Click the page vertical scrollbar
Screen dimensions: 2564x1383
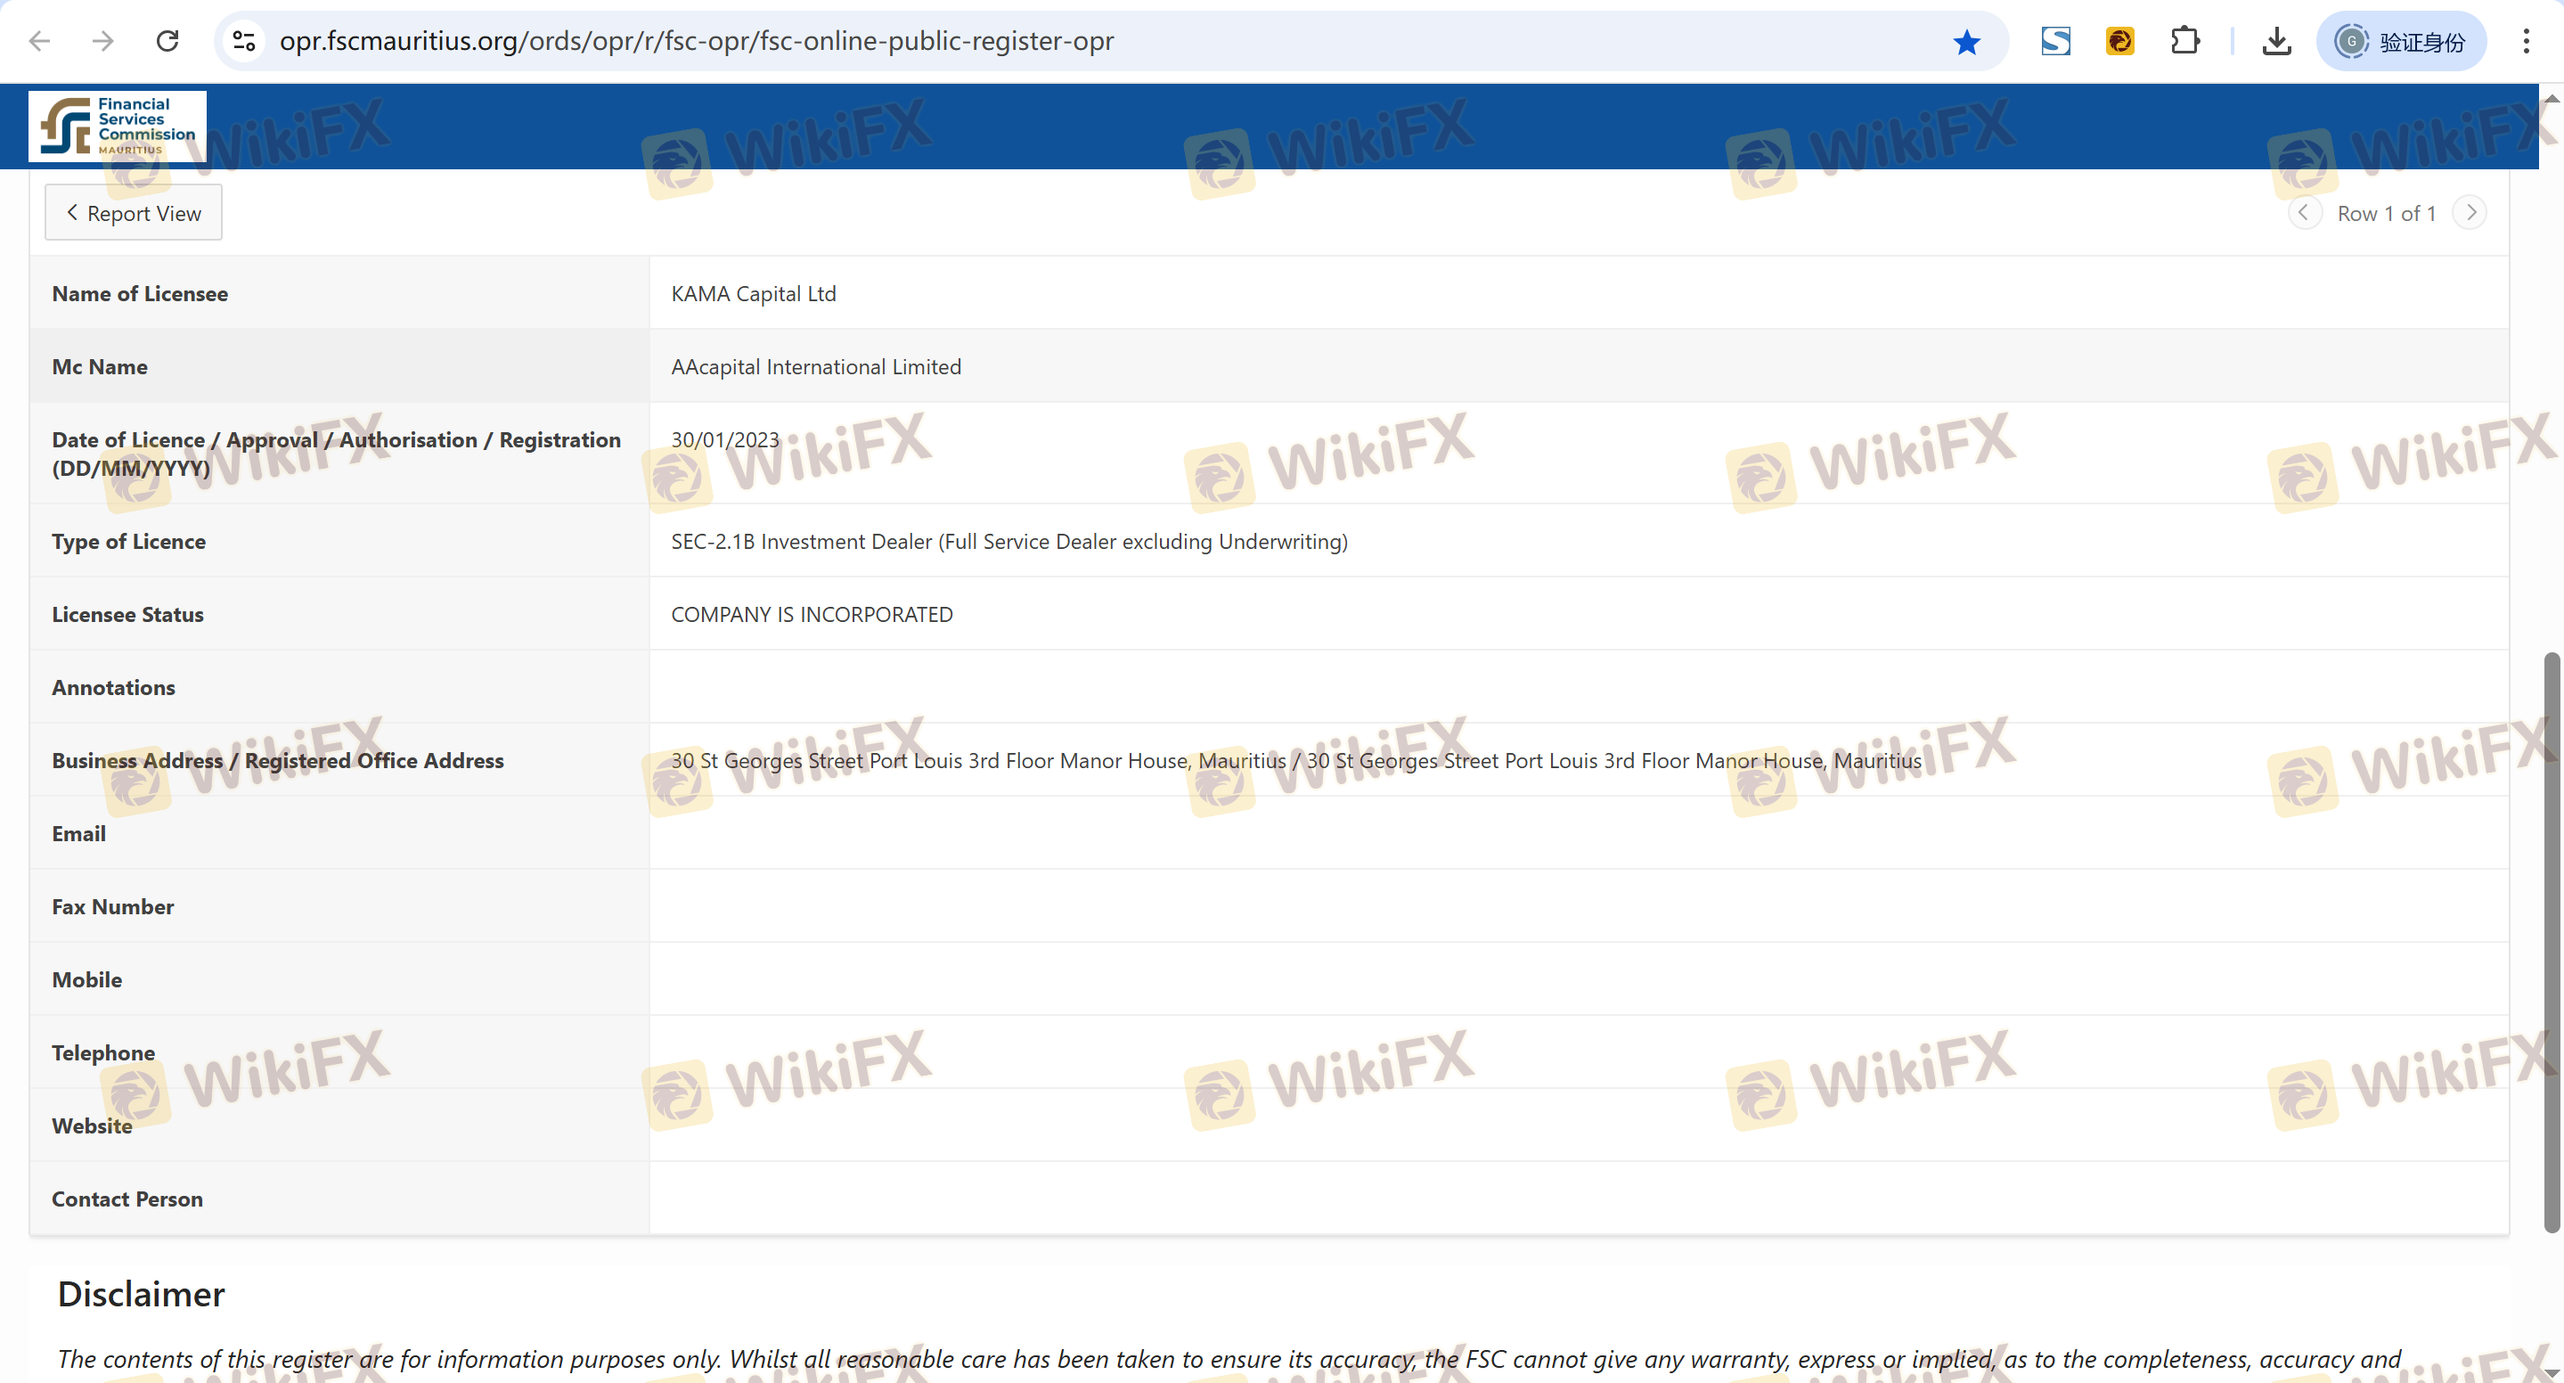[2551, 942]
